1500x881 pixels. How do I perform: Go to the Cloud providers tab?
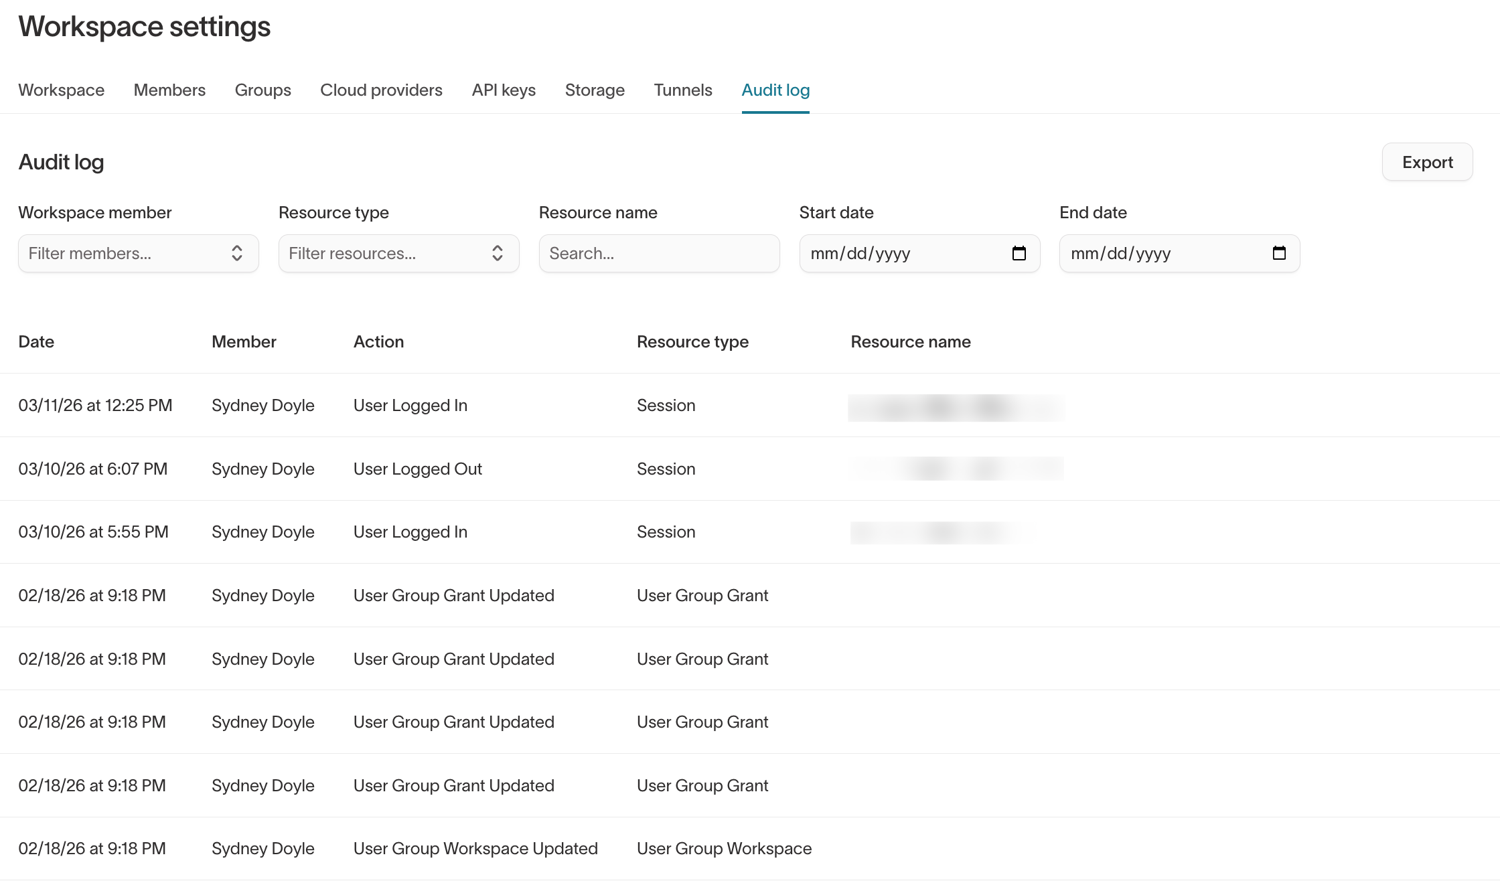pos(381,90)
